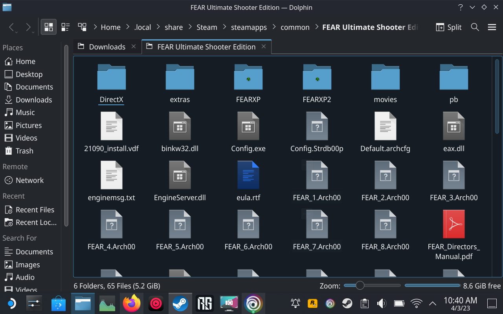This screenshot has width=503, height=314.
Task: Switch to the Downloads tab
Action: click(x=106, y=46)
